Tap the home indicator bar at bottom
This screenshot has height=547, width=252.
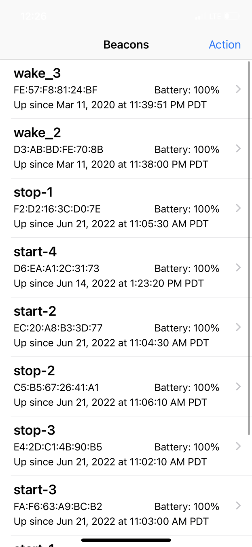[126, 540]
